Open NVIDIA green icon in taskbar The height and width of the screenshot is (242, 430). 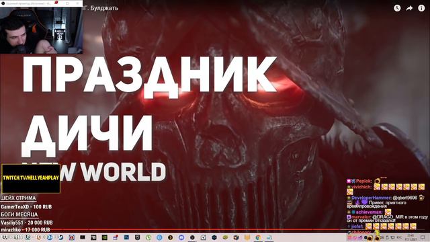click(x=105, y=237)
